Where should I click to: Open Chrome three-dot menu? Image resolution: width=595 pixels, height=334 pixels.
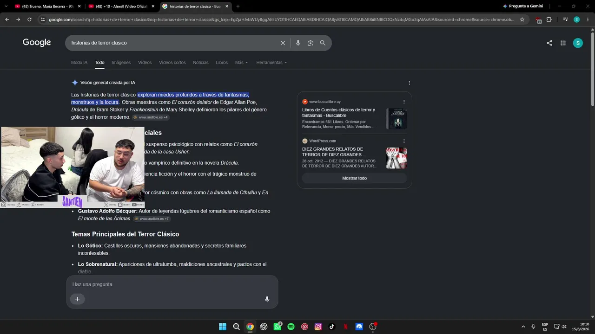point(588,19)
